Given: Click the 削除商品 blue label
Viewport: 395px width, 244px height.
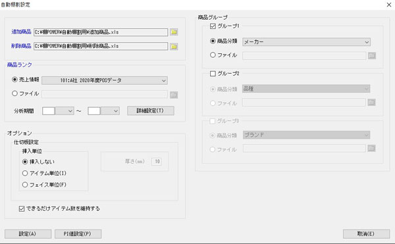Looking at the screenshot, I should (21, 46).
